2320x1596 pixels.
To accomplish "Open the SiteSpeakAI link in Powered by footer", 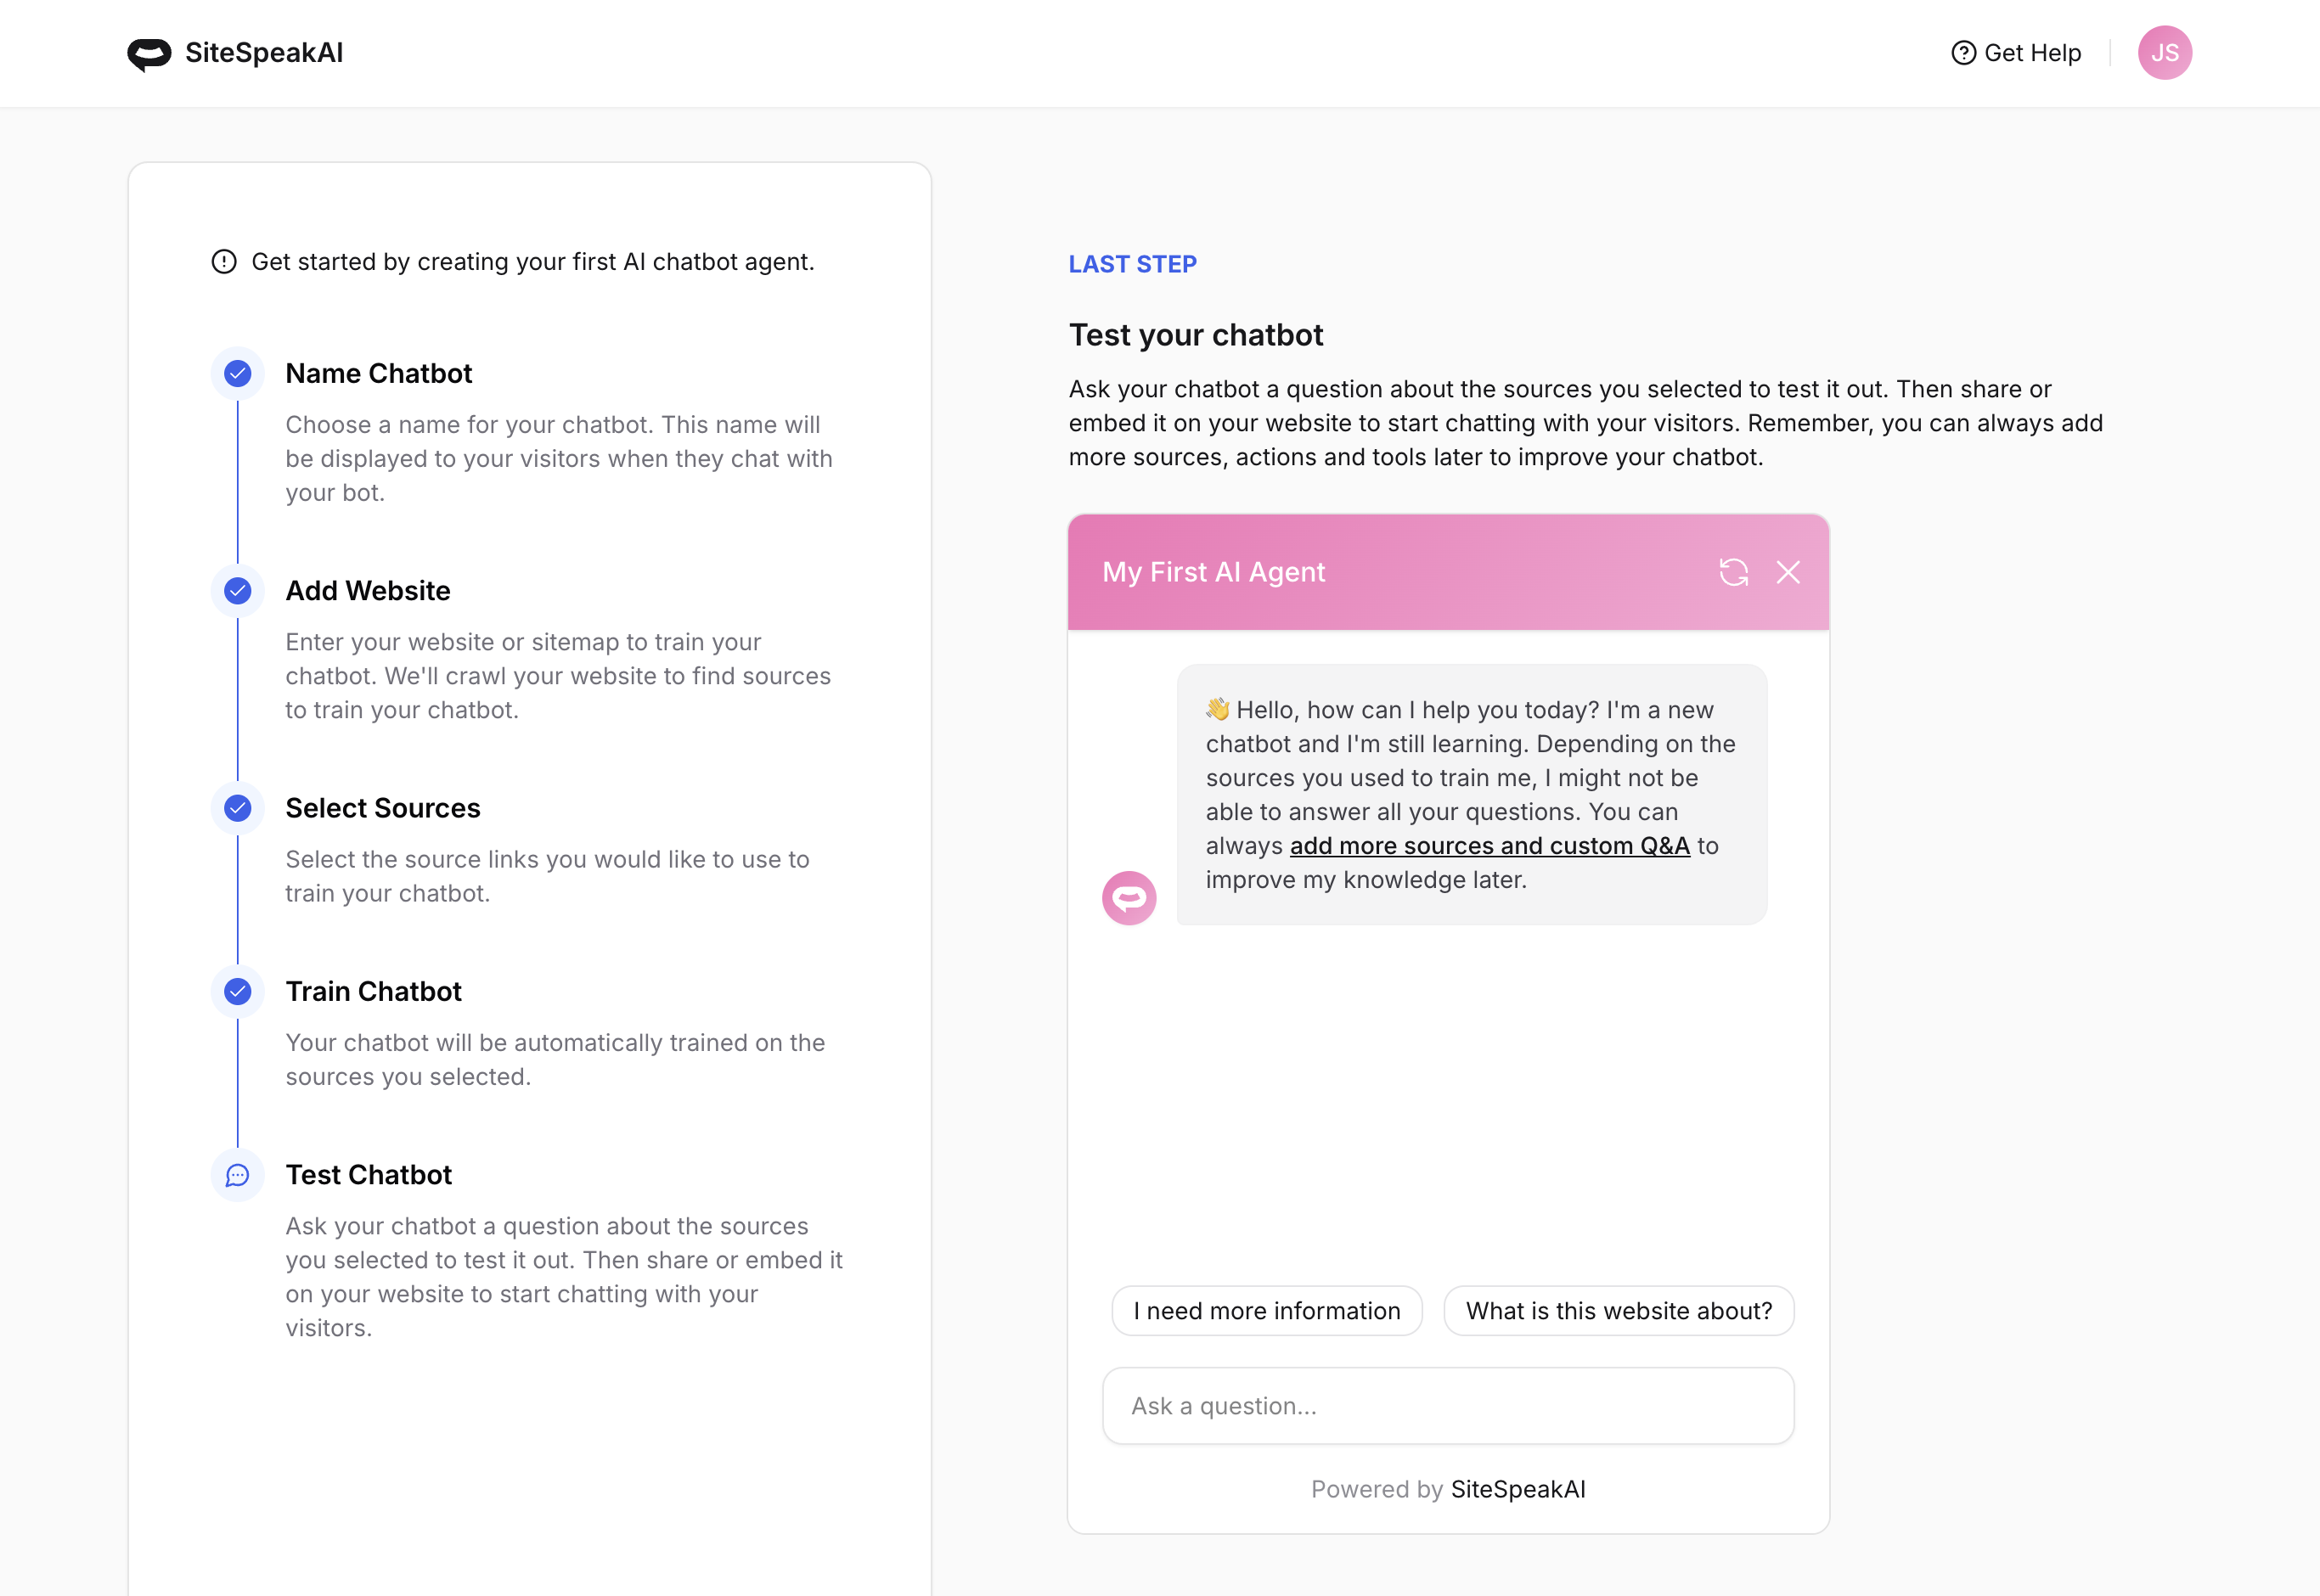I will click(1517, 1490).
